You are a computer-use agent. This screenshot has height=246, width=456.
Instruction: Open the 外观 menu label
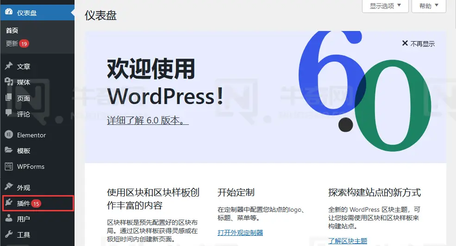(x=23, y=188)
